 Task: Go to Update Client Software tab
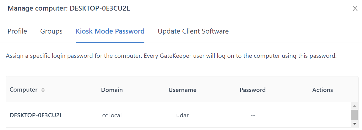click(193, 31)
